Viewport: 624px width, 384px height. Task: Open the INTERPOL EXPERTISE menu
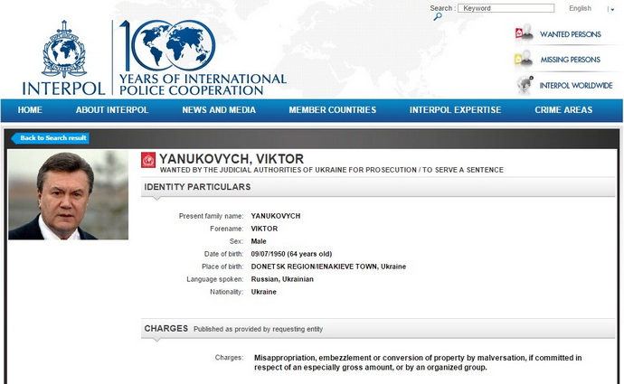point(455,110)
